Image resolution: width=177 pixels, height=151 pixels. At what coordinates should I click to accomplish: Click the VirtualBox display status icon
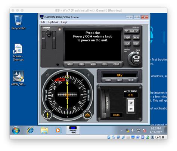point(133,137)
